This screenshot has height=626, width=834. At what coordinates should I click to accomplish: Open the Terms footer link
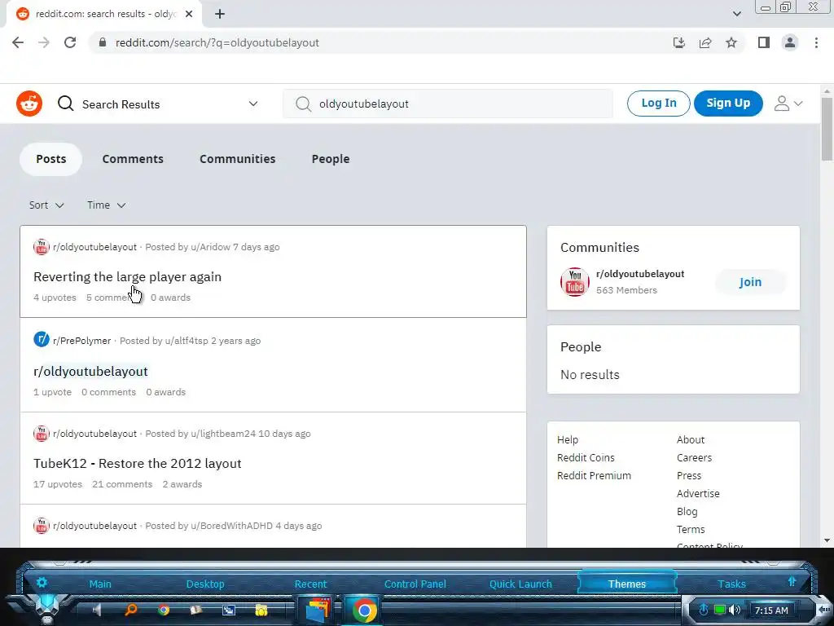tap(691, 530)
